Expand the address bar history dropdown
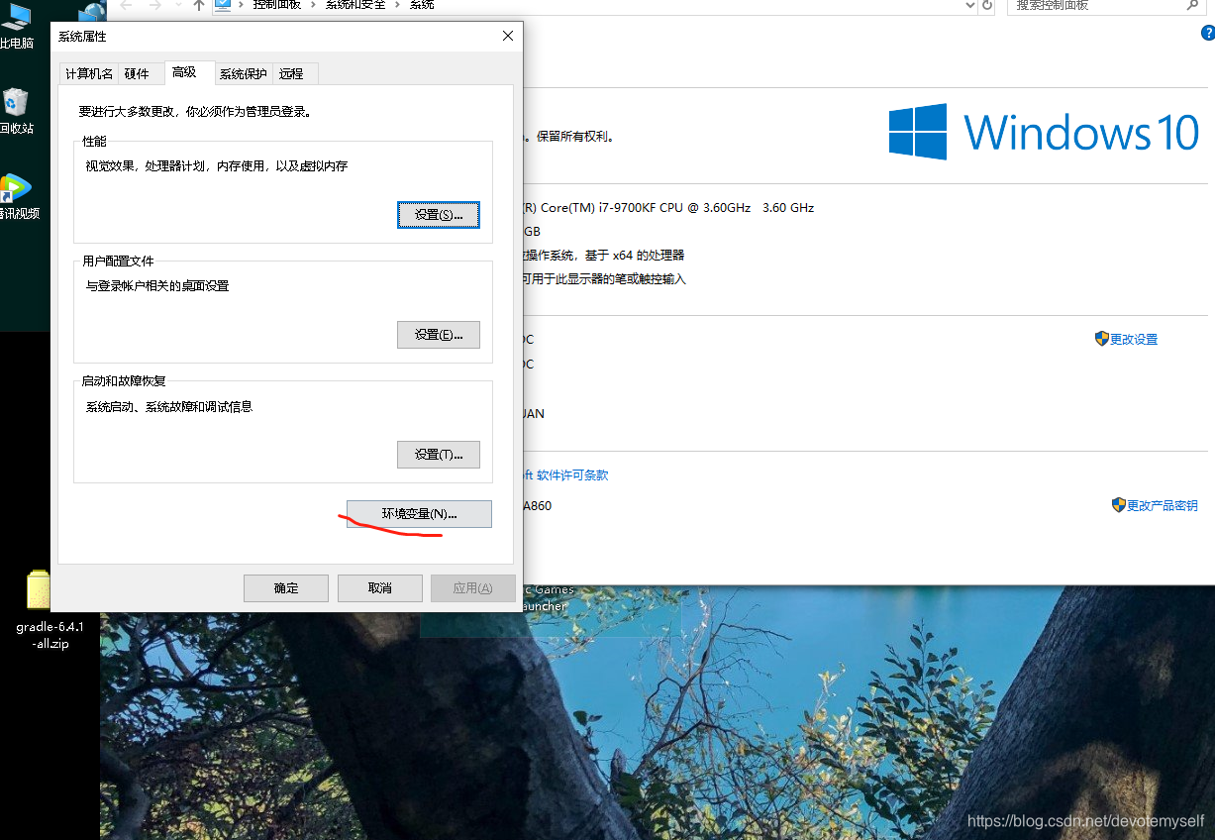Screen dimensions: 1215x840 coord(970,5)
